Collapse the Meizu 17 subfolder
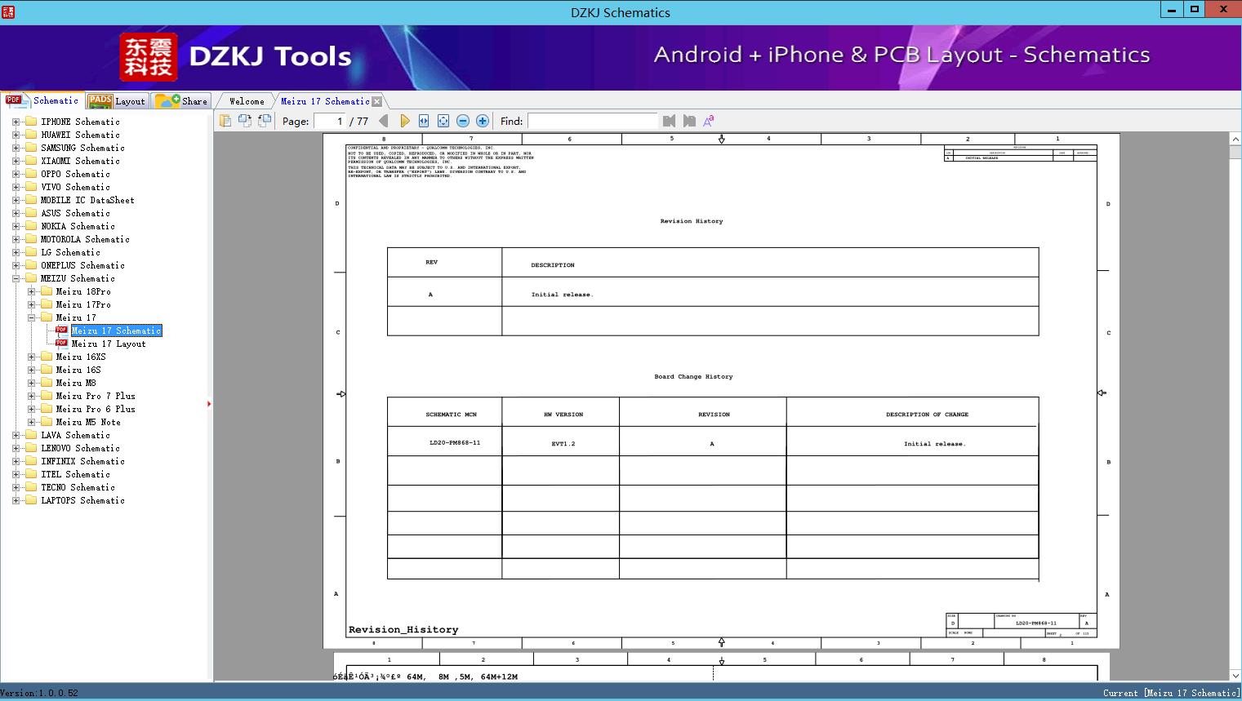Viewport: 1242px width, 701px height. 31,317
